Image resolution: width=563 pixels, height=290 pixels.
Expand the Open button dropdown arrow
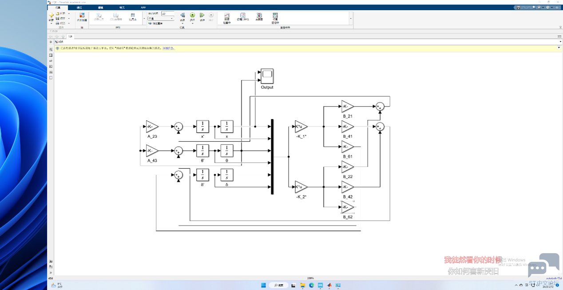pyautogui.click(x=69, y=14)
